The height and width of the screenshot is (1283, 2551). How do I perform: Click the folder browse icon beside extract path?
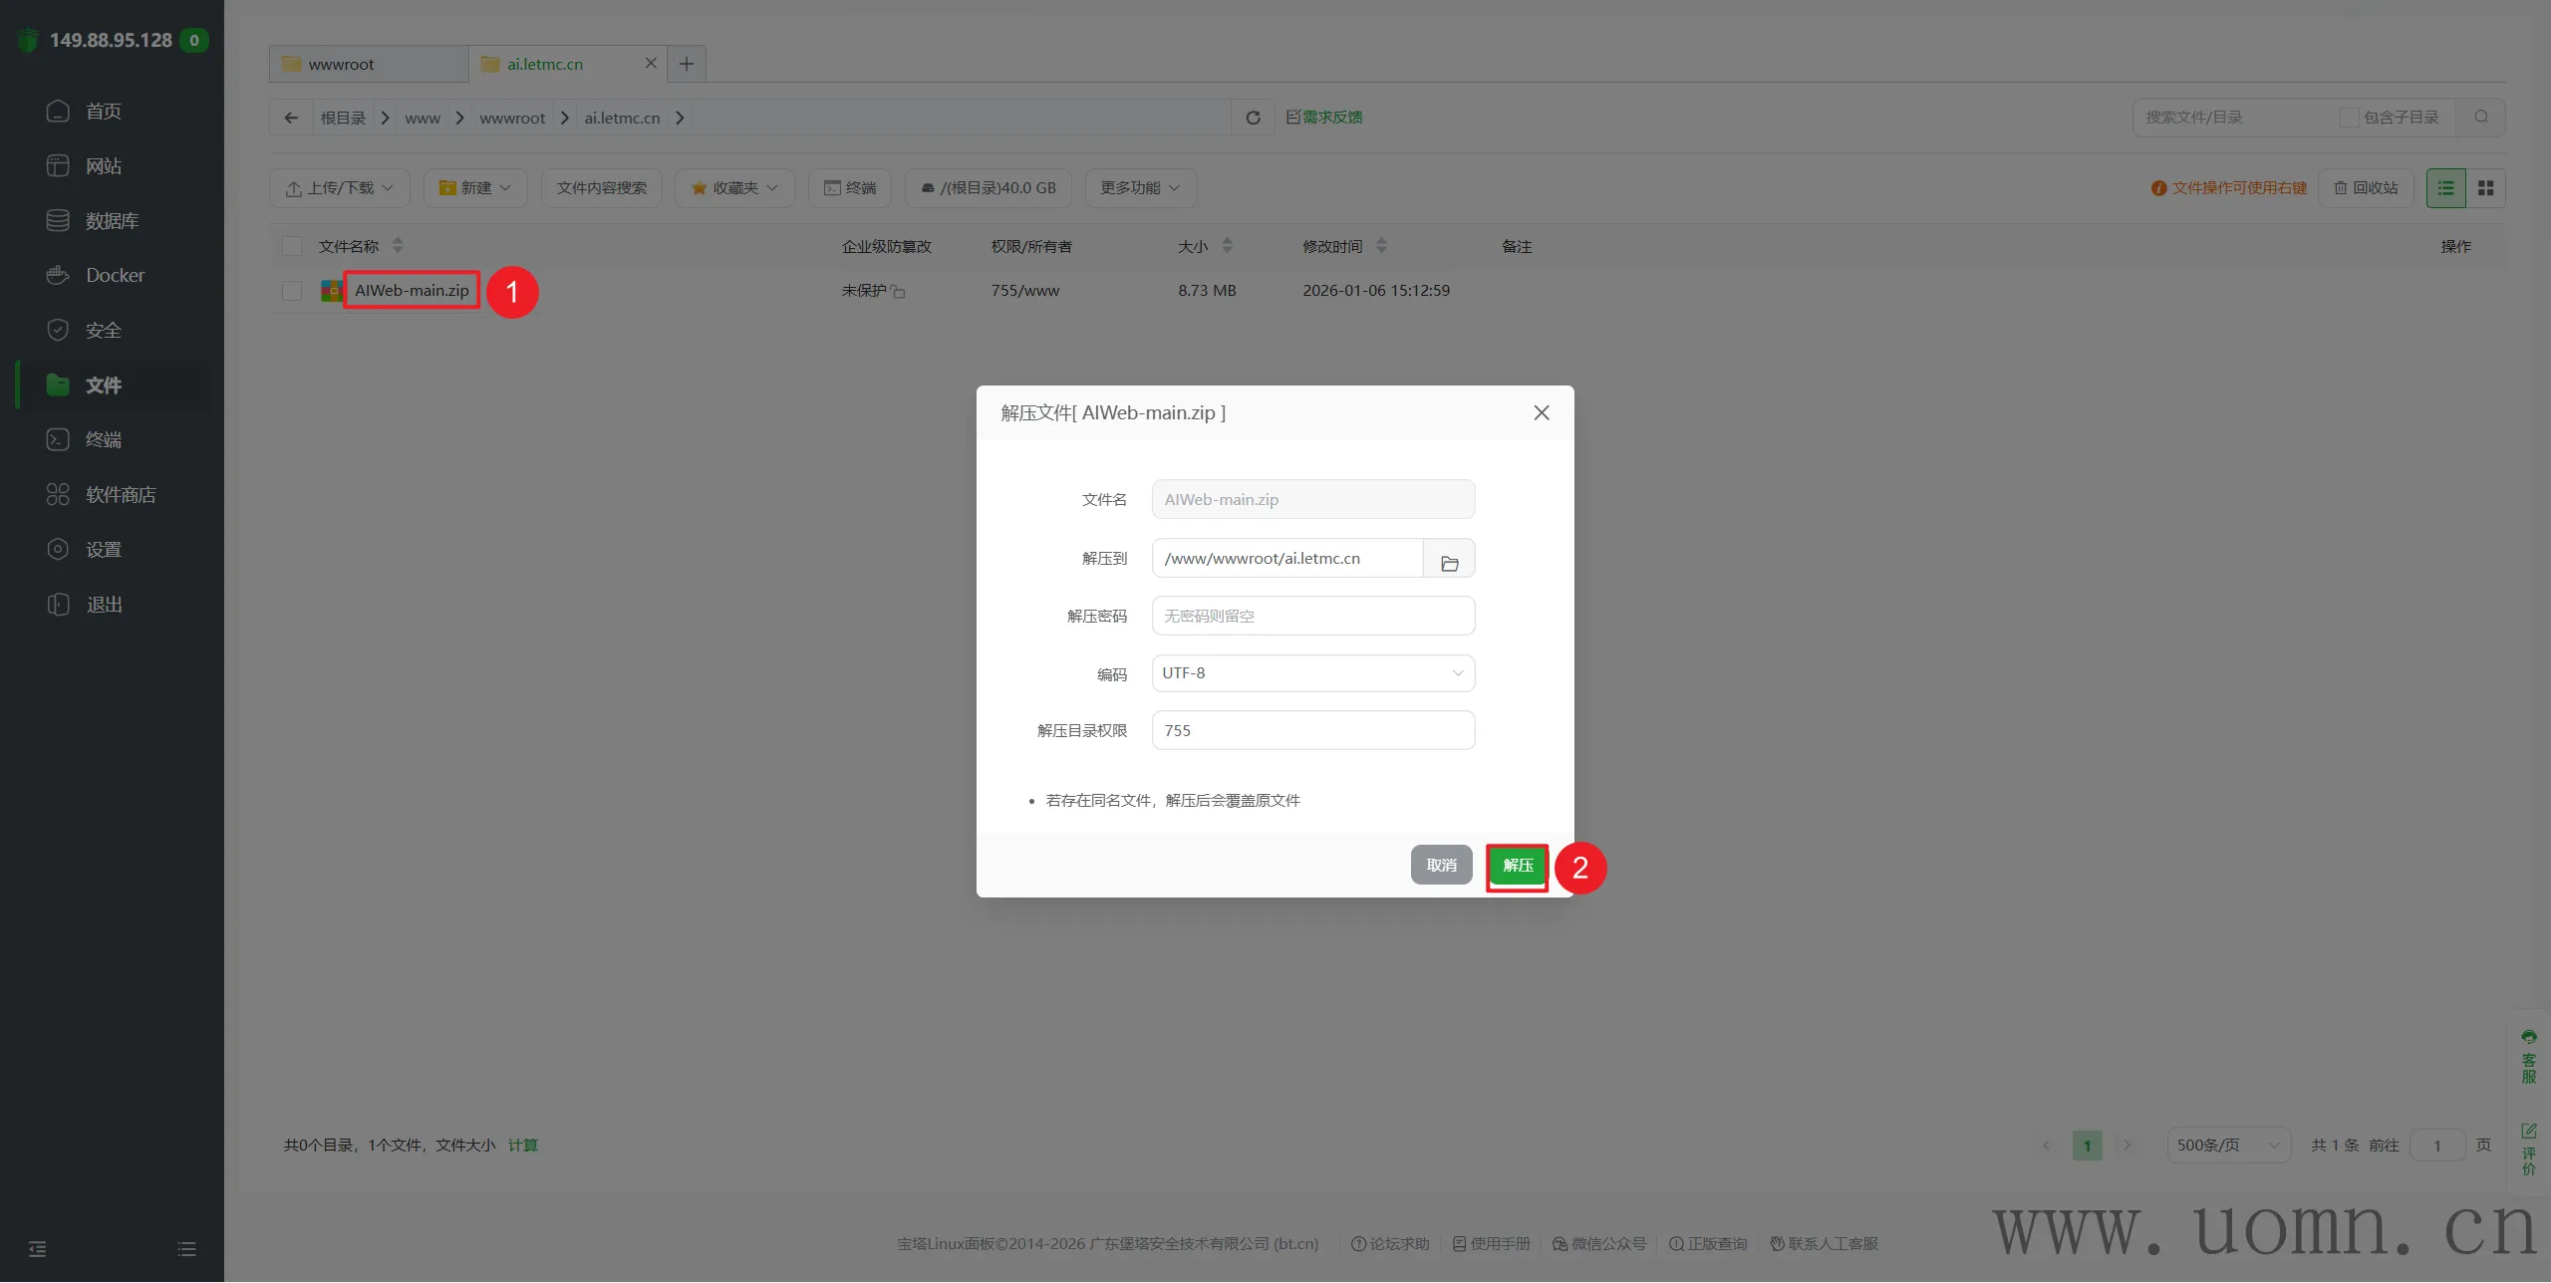[x=1449, y=562]
